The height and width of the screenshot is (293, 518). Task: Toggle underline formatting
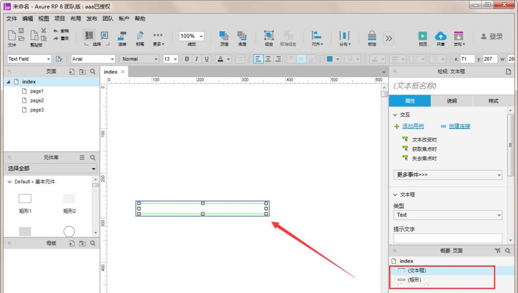click(x=207, y=59)
